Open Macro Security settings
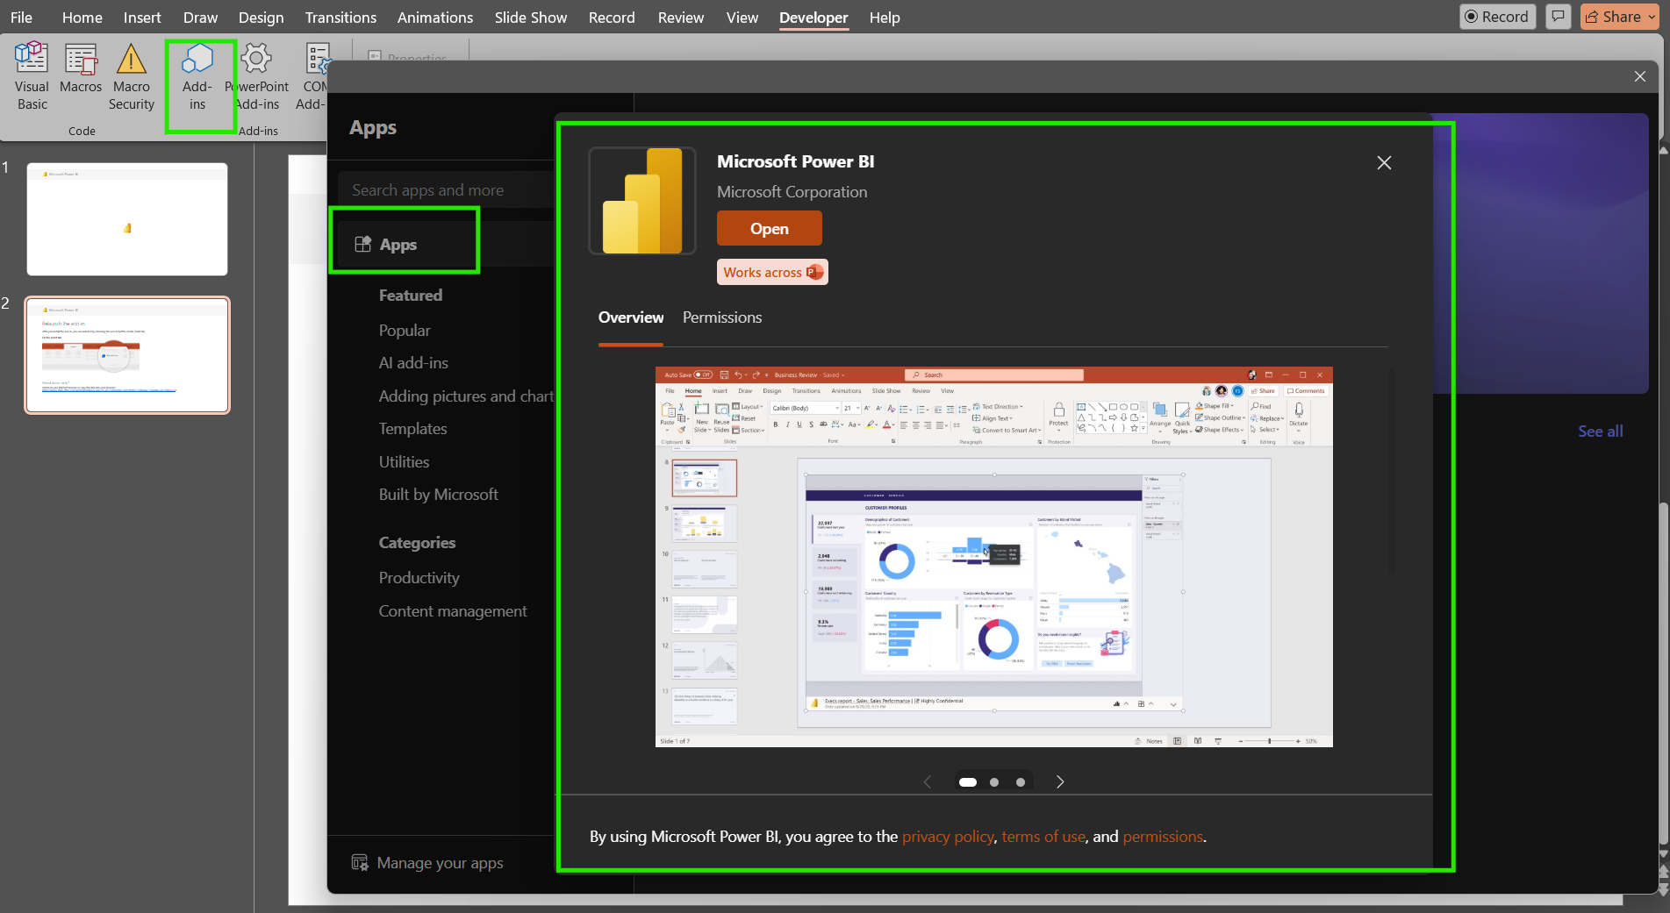The height and width of the screenshot is (913, 1670). (132, 76)
